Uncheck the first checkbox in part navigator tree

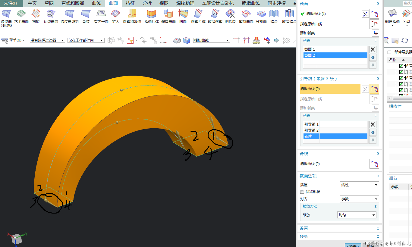(x=401, y=66)
